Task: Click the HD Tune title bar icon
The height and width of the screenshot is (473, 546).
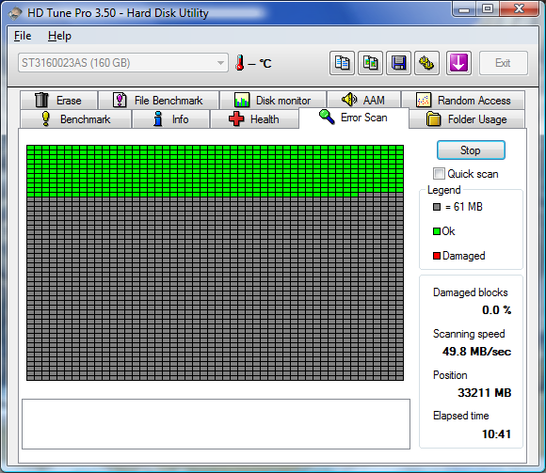Action: click(15, 13)
